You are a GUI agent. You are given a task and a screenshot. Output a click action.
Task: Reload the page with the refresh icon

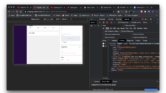17,12
